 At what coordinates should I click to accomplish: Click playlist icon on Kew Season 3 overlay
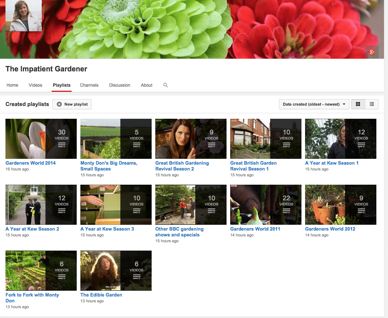pos(137,211)
